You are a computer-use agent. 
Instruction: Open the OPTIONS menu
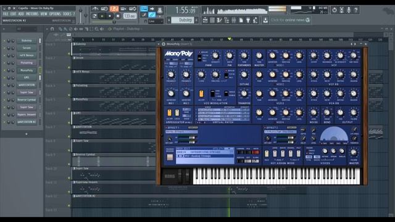[x=55, y=14]
